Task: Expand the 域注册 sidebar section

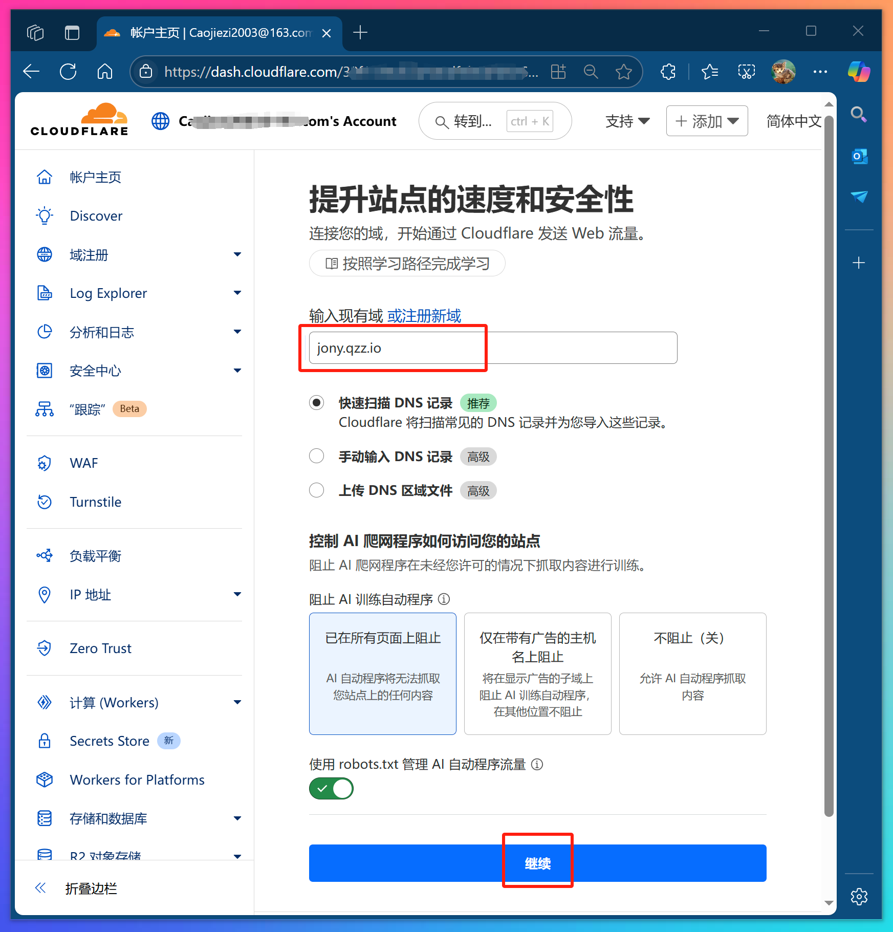Action: pyautogui.click(x=89, y=254)
